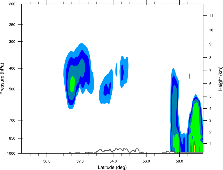Click the 850 pressure tick label
This screenshot has width=223, height=170.
coord(12,138)
